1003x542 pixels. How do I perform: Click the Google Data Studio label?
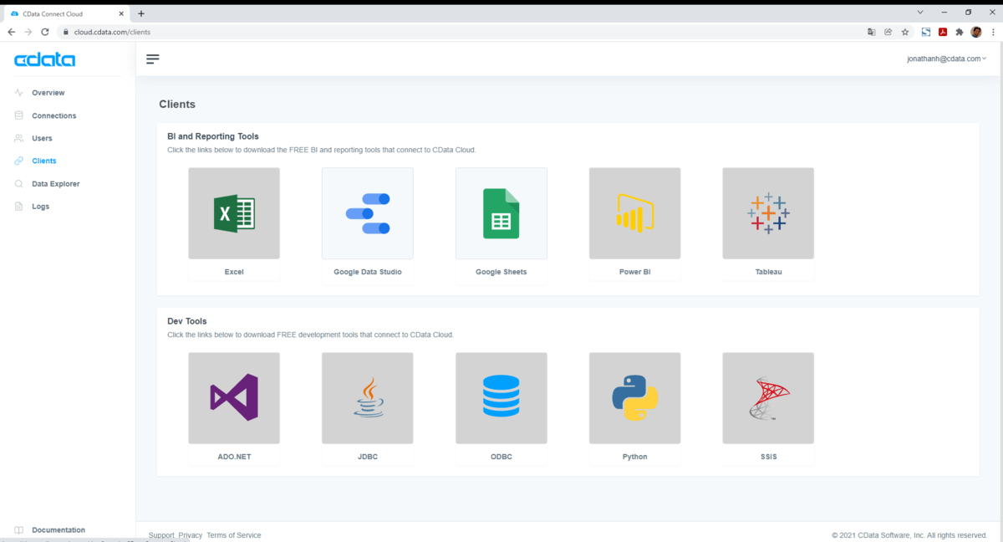368,272
